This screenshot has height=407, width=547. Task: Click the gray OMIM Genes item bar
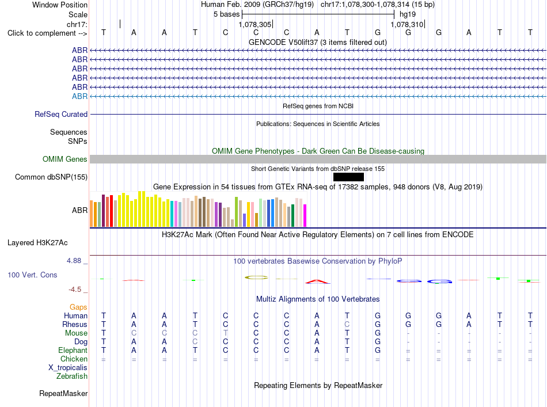tap(318, 159)
